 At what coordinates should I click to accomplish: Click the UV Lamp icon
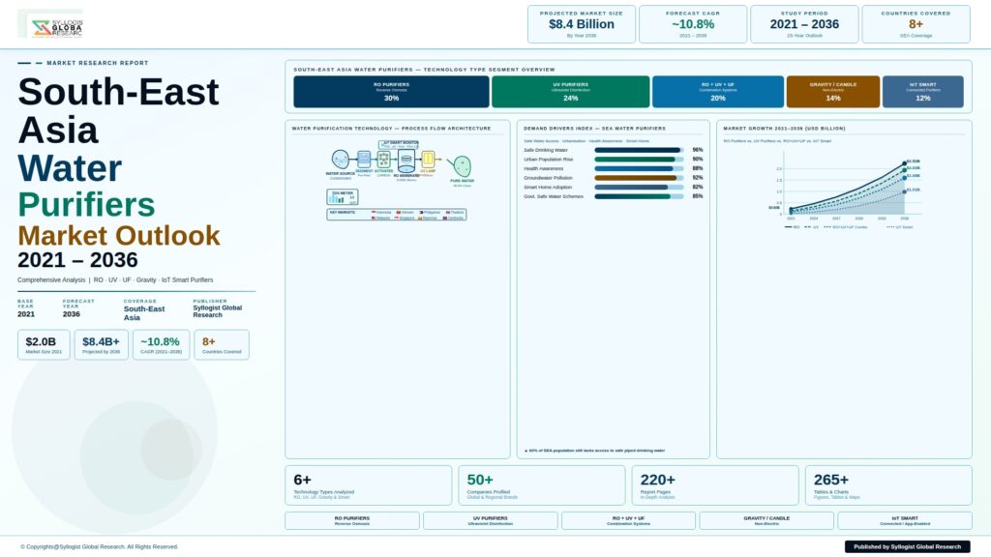pyautogui.click(x=428, y=160)
